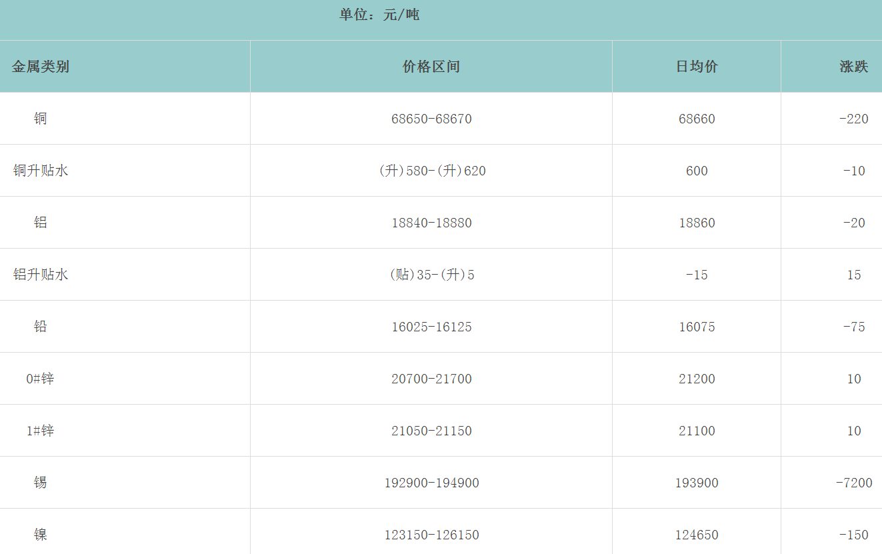Select the 0#锌 row label
882x554 pixels.
tap(41, 379)
